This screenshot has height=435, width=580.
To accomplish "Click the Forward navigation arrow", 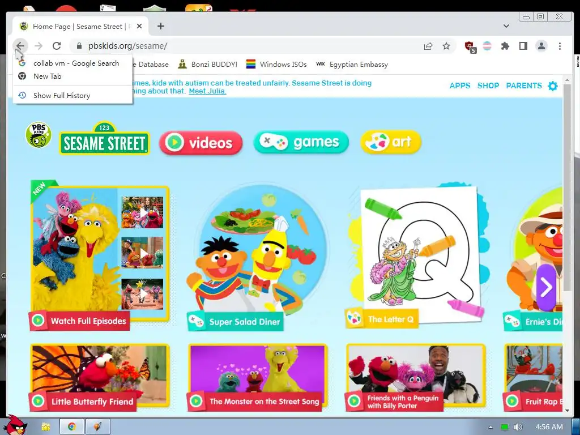I will coord(39,46).
